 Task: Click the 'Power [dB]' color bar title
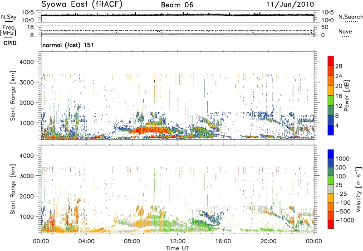point(347,96)
